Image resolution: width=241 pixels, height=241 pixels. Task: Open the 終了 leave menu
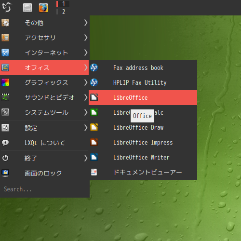click(44, 158)
